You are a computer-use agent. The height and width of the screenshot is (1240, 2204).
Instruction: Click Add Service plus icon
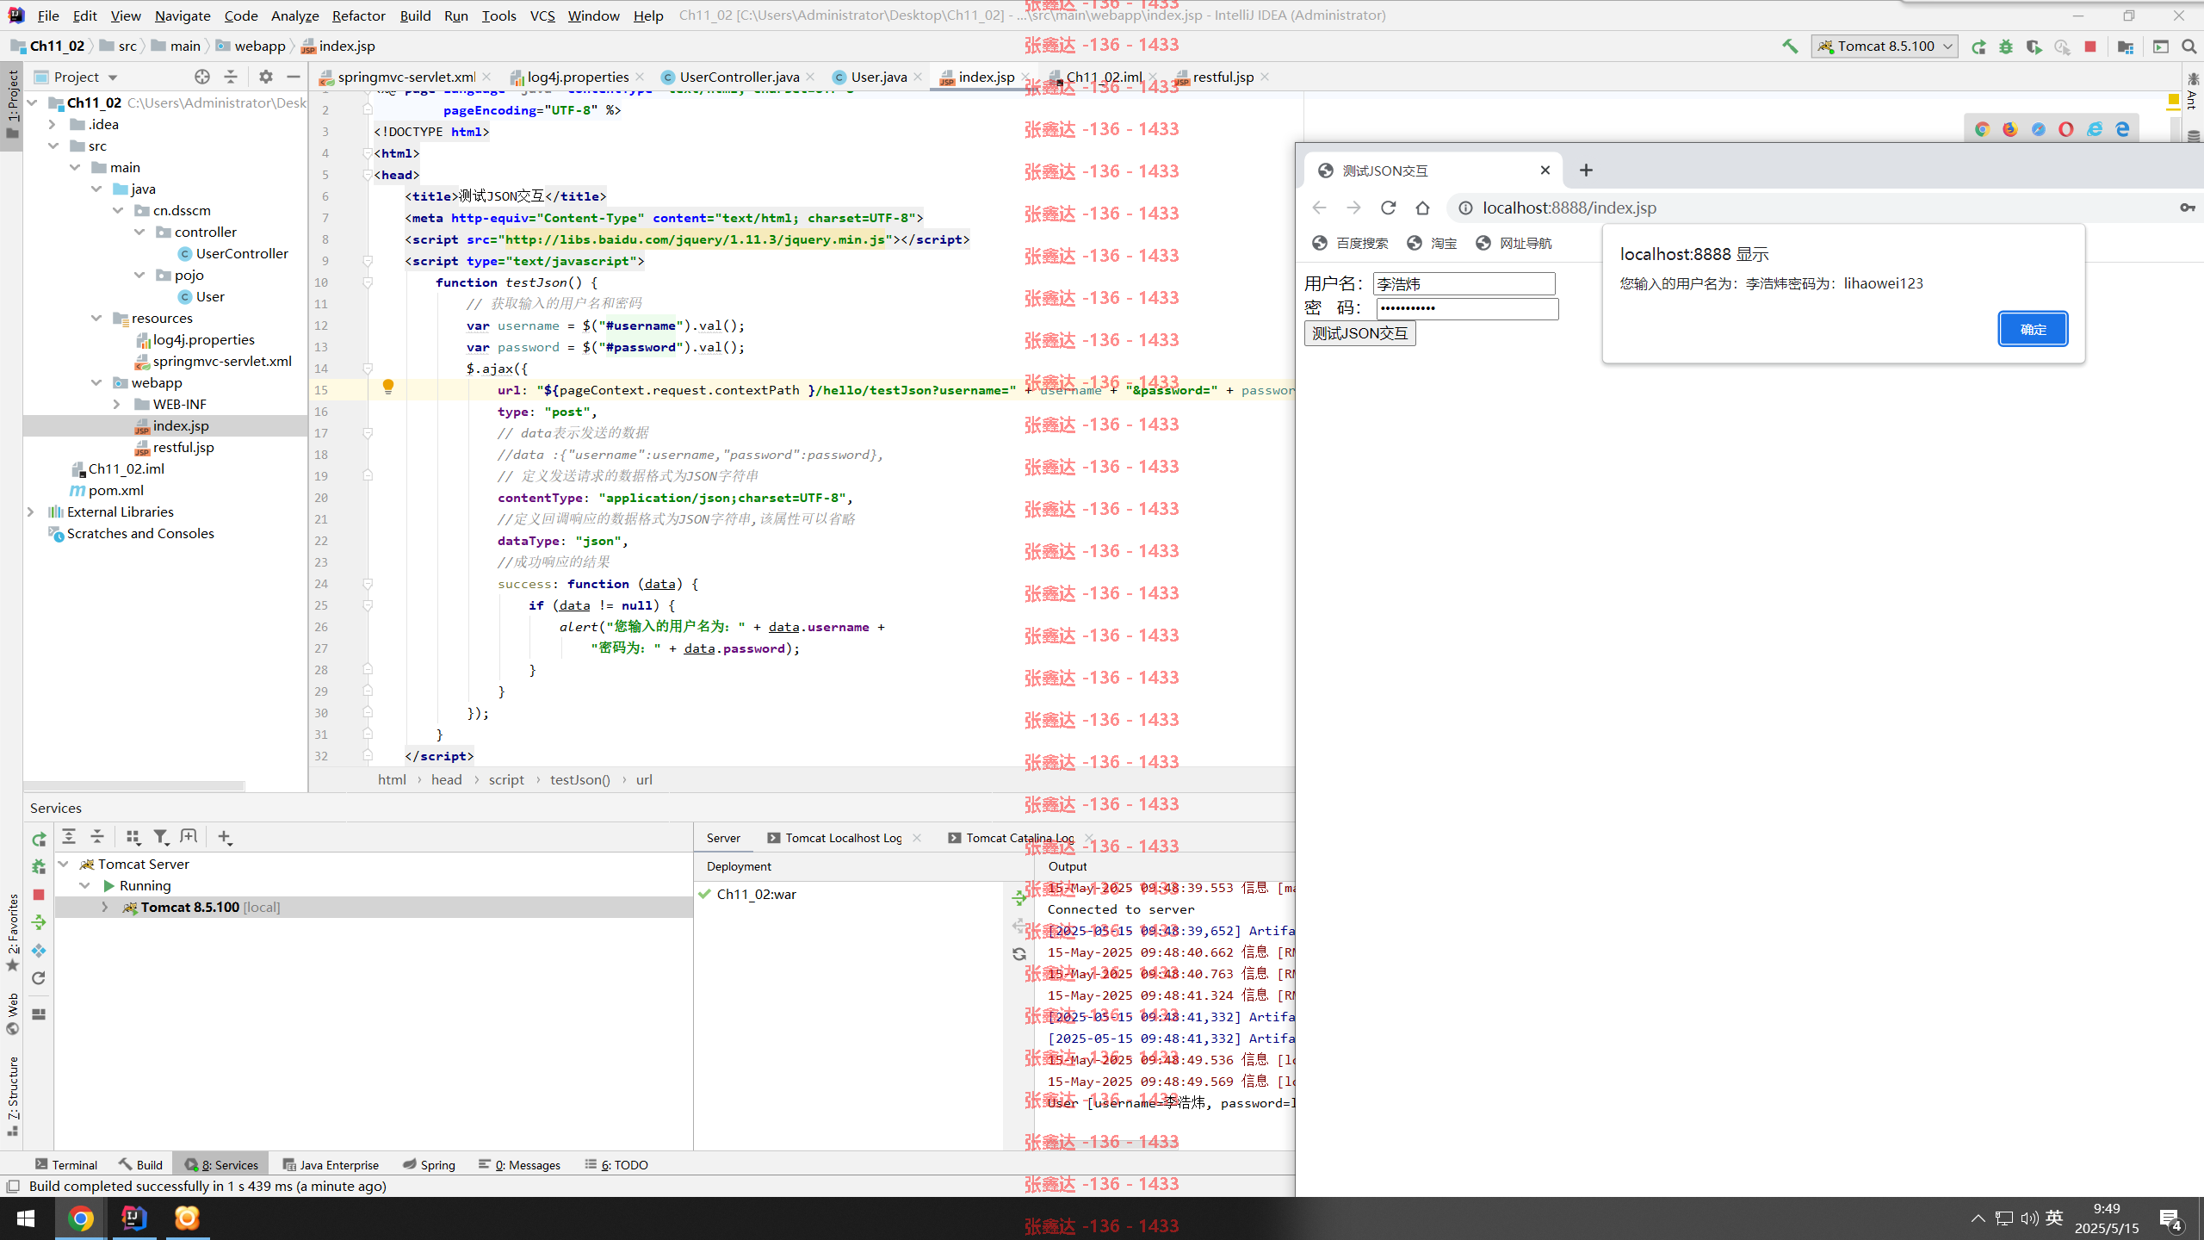[x=225, y=836]
